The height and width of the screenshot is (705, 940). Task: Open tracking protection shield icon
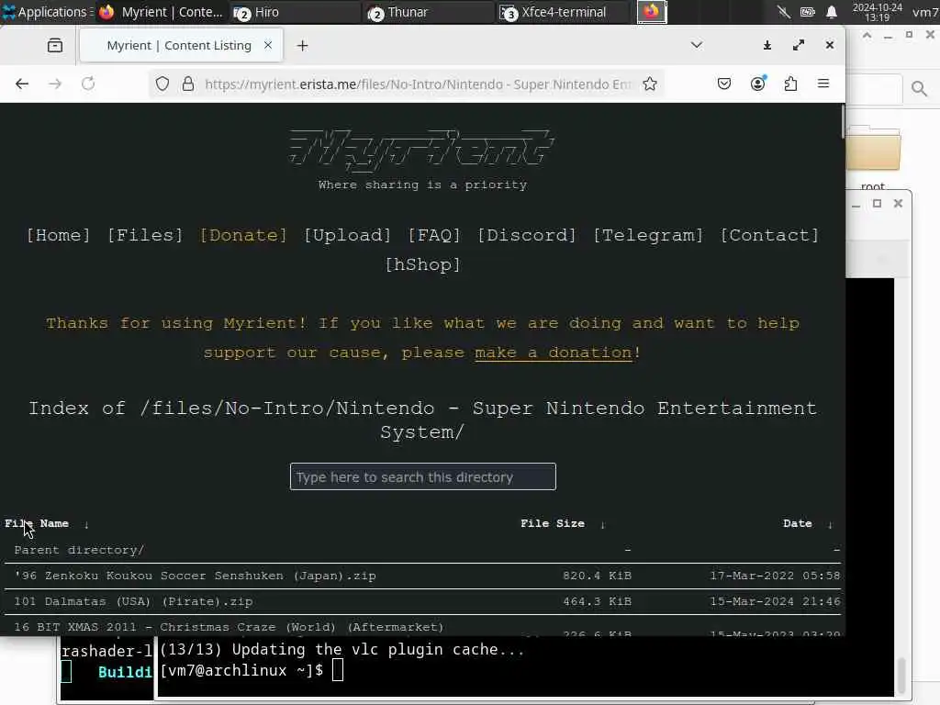[162, 84]
